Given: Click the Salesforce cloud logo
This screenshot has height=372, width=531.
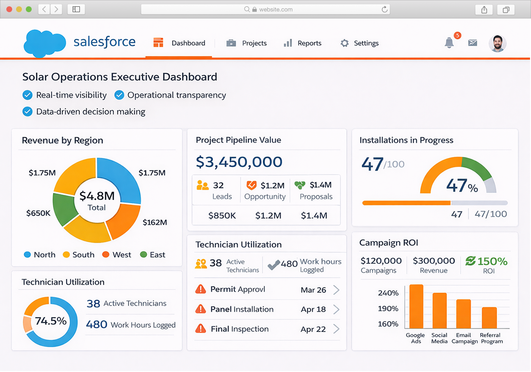Looking at the screenshot, I should tap(45, 43).
